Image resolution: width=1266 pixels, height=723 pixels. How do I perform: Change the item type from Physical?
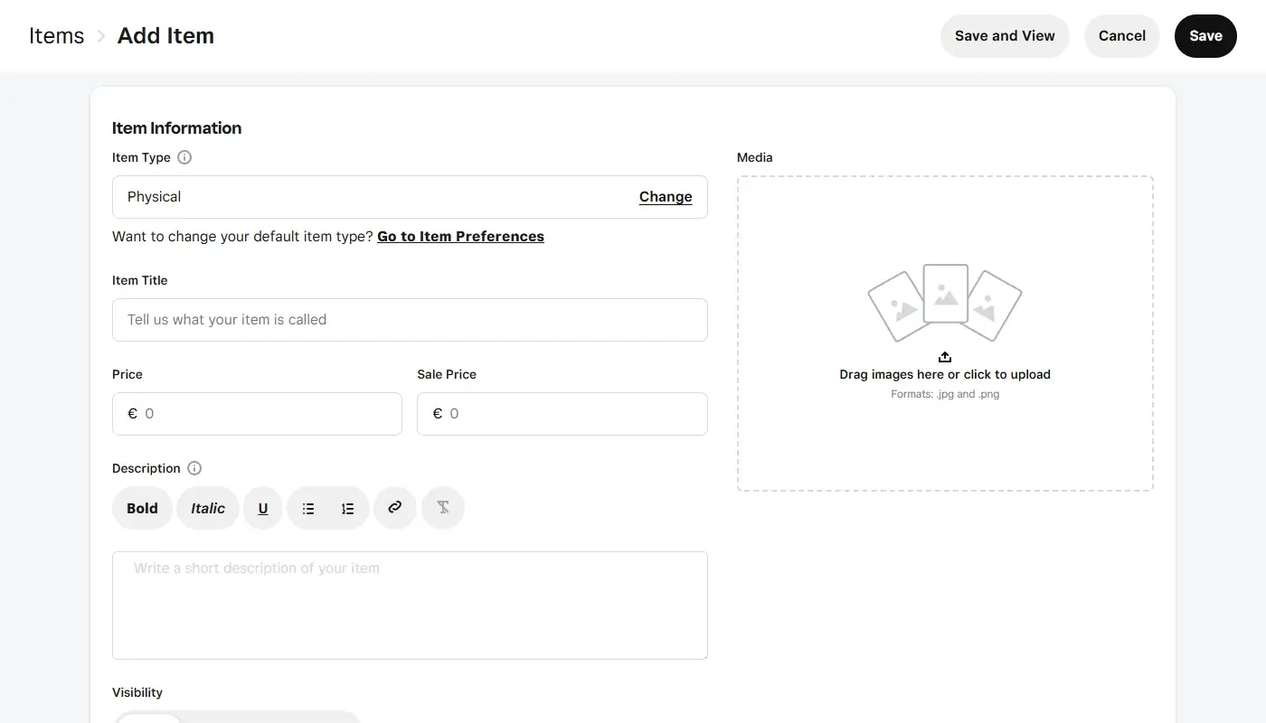665,196
